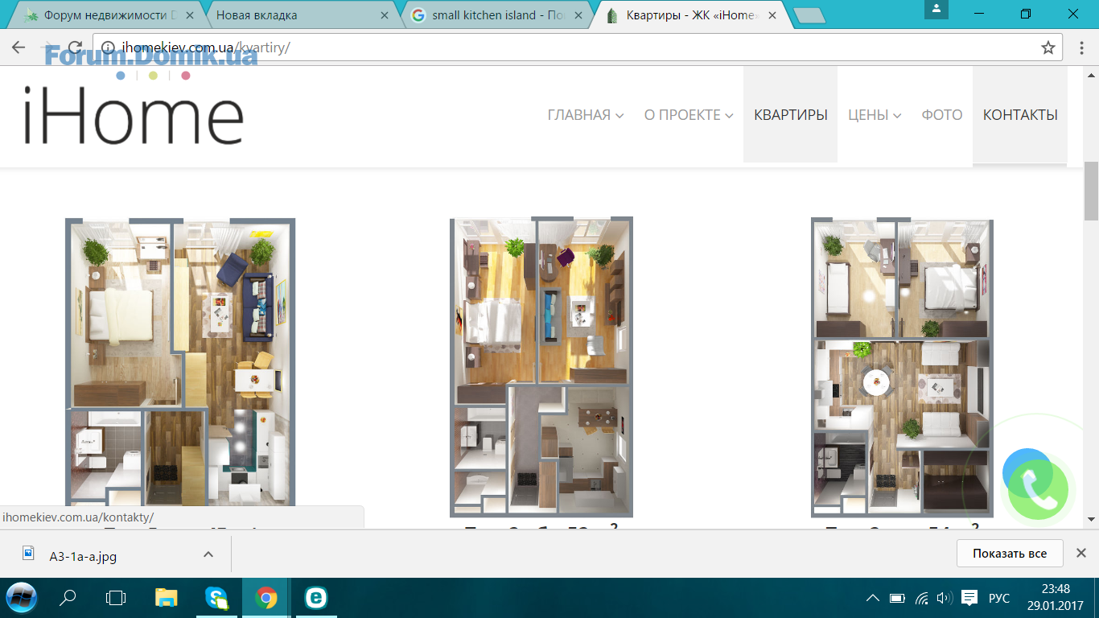
Task: Switch to Chrome on the taskbar
Action: [266, 598]
